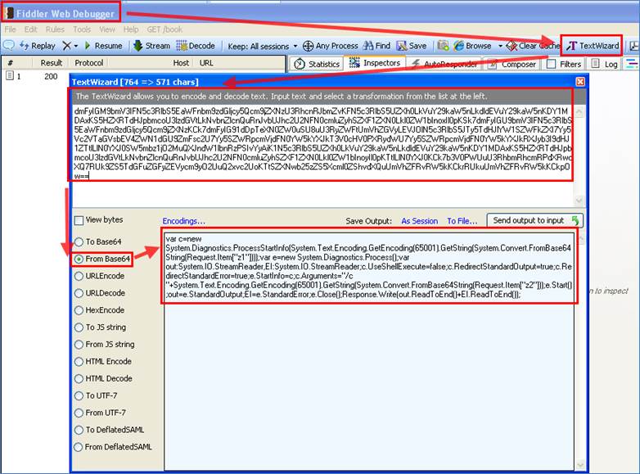Viewport: 640px width, 474px height.
Task: Click the decoded output text area
Action: pyautogui.click(x=369, y=351)
